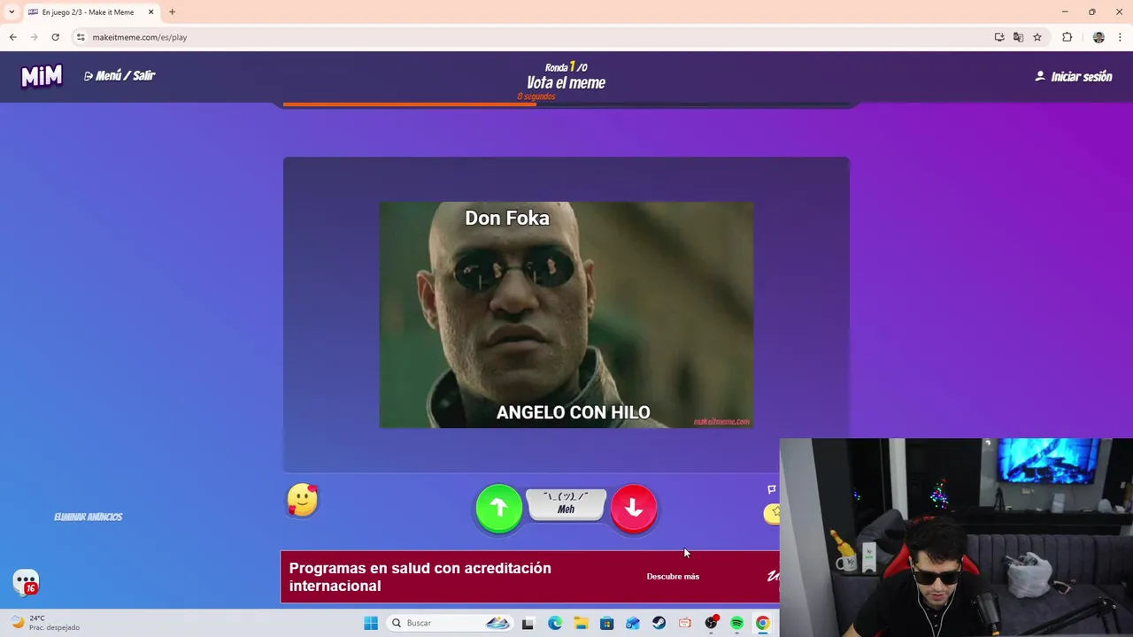Install the app from the address bar

point(999,37)
